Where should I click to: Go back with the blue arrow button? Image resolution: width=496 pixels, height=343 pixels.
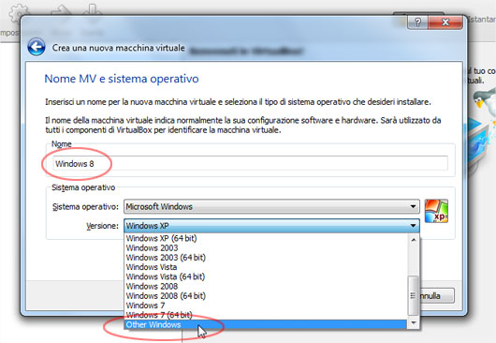tap(36, 48)
